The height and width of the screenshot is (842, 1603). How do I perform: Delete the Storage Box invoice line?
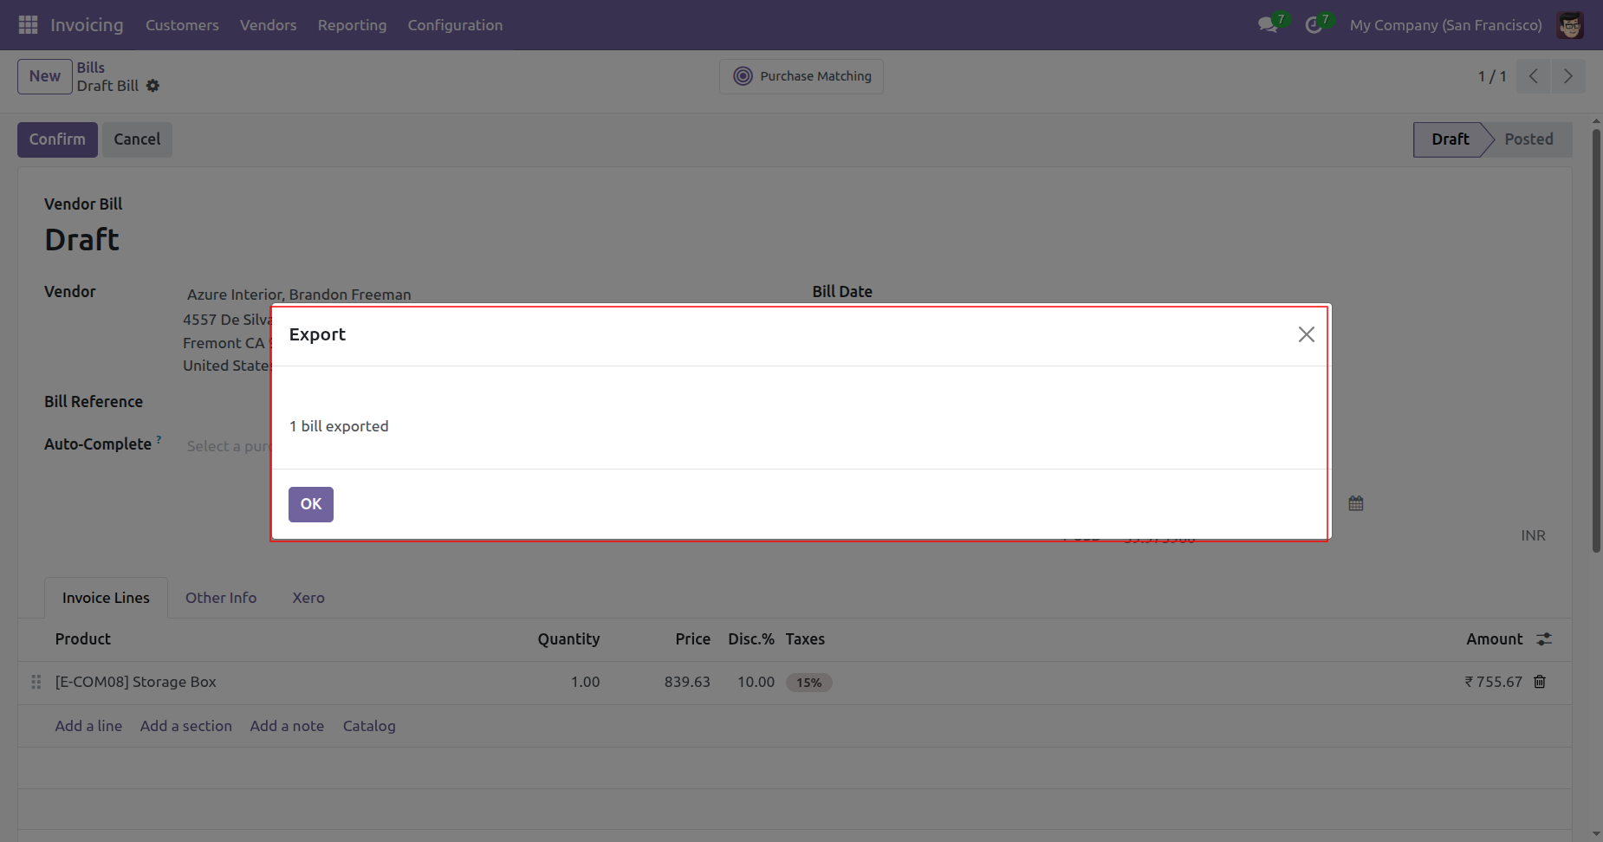coord(1540,682)
